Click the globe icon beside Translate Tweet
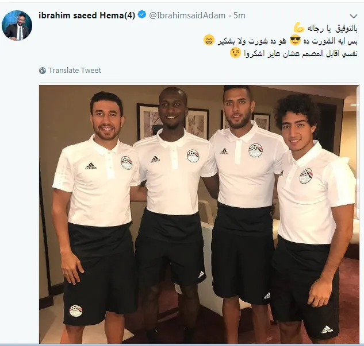 [x=43, y=71]
